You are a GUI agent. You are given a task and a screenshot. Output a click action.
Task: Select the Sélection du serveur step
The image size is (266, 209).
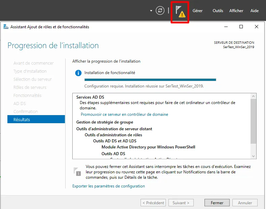[x=32, y=79]
